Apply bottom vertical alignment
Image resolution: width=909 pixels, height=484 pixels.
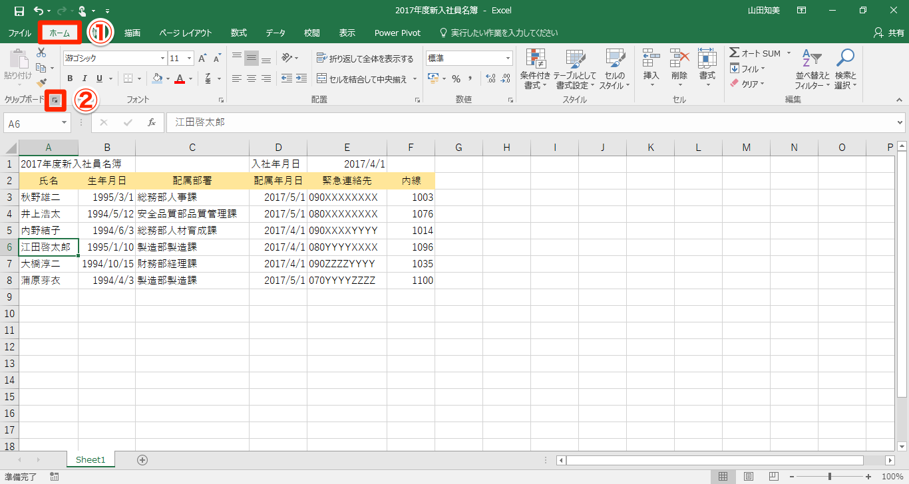(x=266, y=59)
